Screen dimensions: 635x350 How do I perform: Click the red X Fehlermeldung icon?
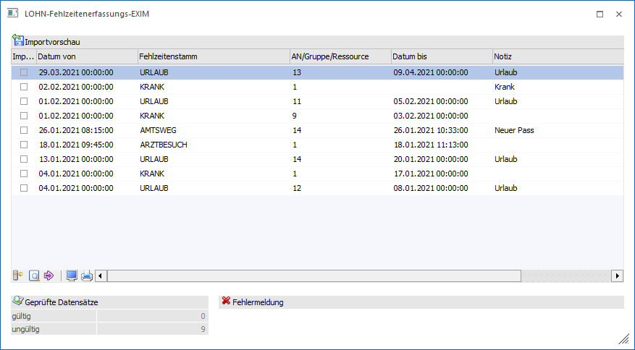(226, 301)
